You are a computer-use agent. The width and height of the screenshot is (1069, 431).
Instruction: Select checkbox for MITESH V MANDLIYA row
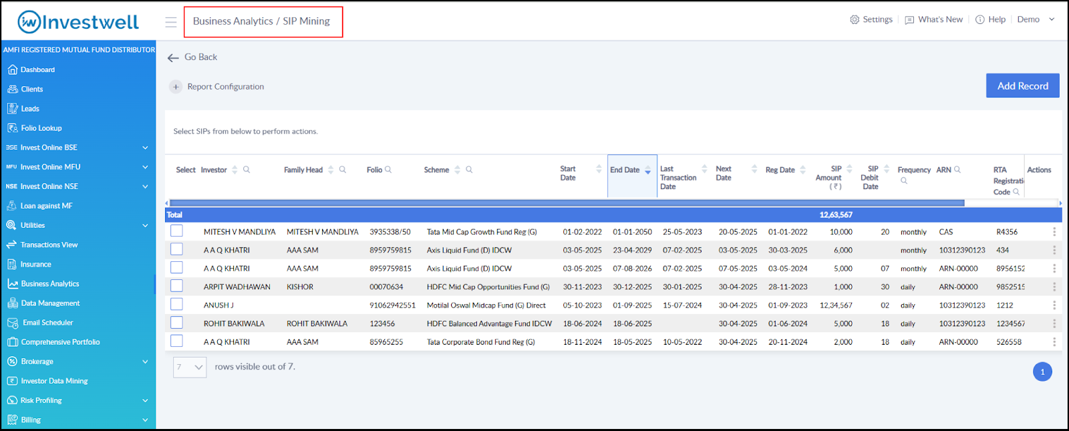(176, 231)
